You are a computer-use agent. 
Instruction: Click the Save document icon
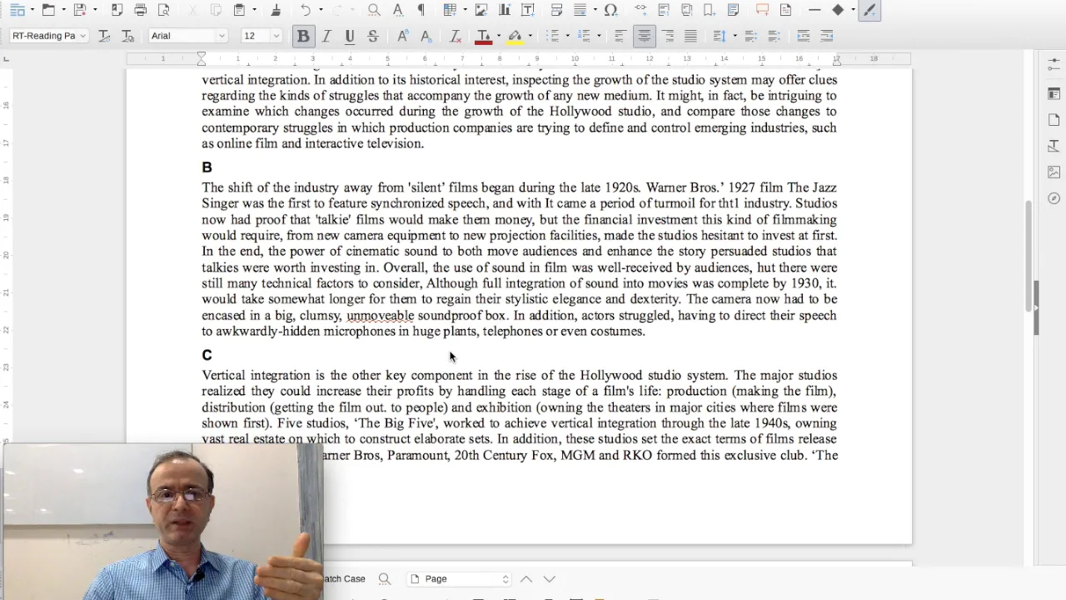[x=80, y=10]
